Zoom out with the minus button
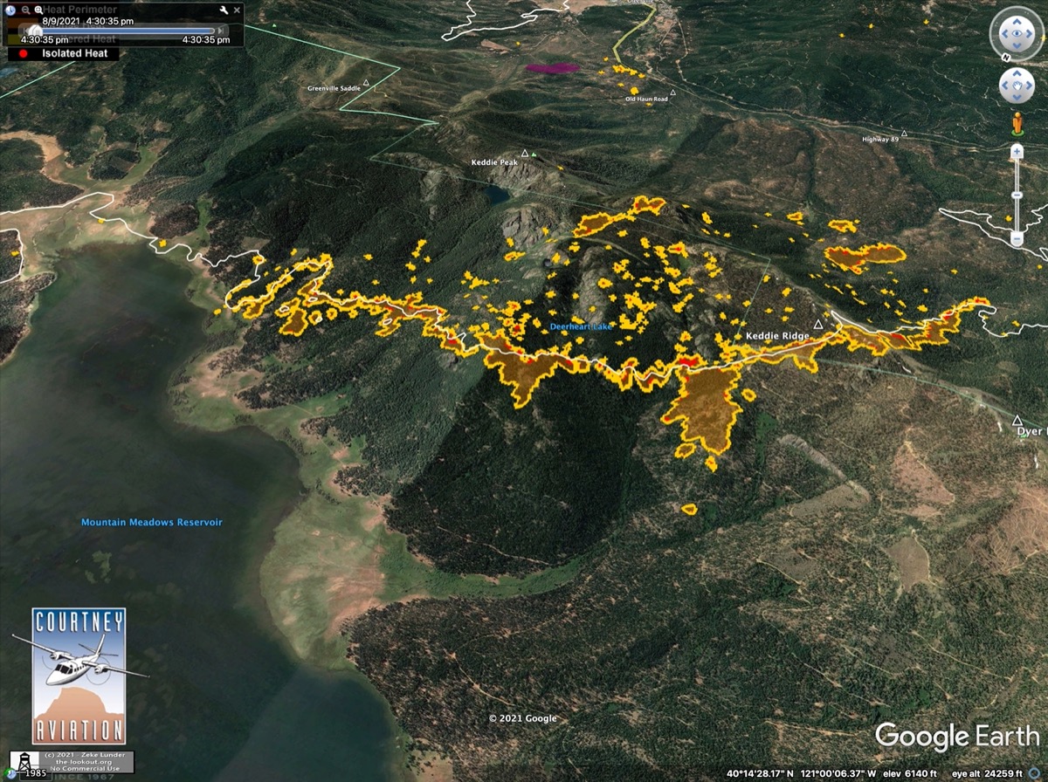Viewport: 1048px width, 782px height. coord(1017,238)
